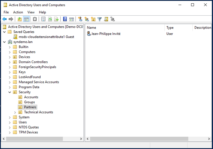Click the filter funnel icon

(99, 19)
